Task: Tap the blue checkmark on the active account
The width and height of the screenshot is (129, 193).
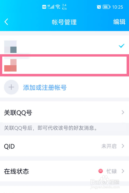Action: click(x=121, y=46)
